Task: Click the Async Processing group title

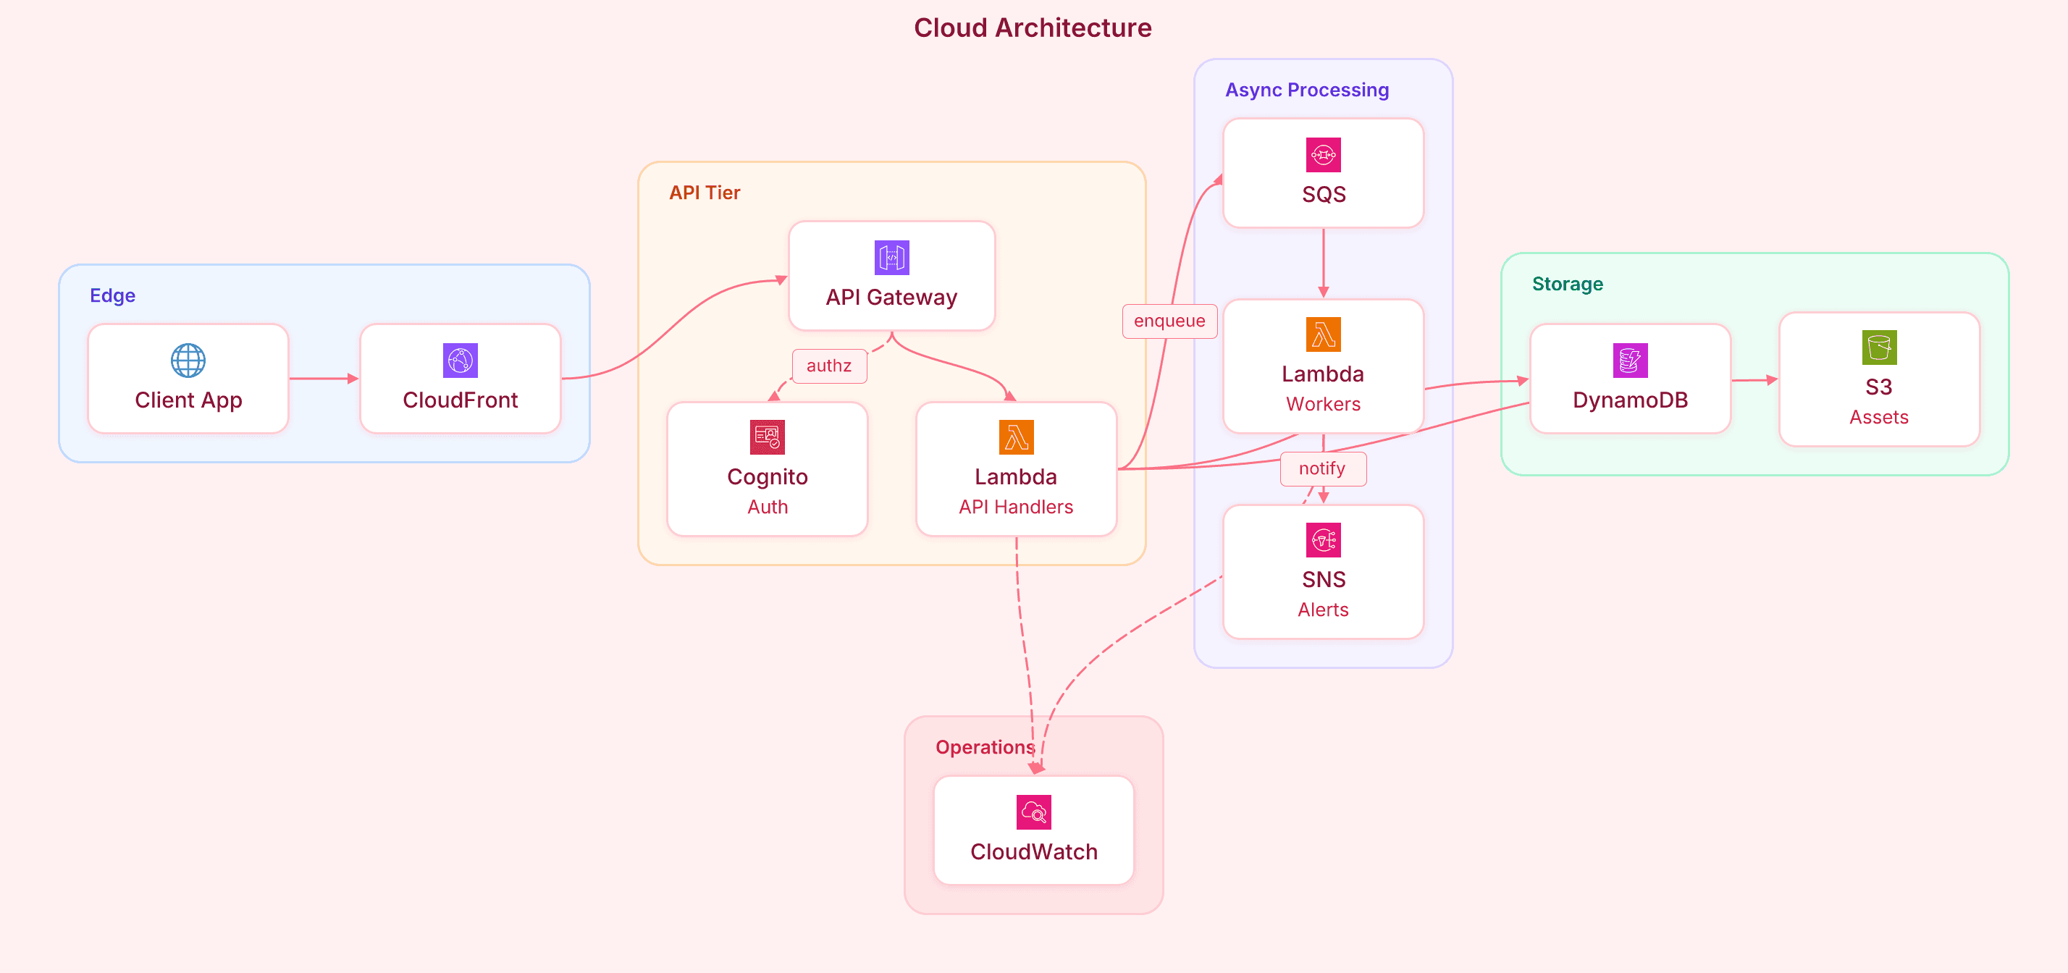Action: (x=1306, y=90)
